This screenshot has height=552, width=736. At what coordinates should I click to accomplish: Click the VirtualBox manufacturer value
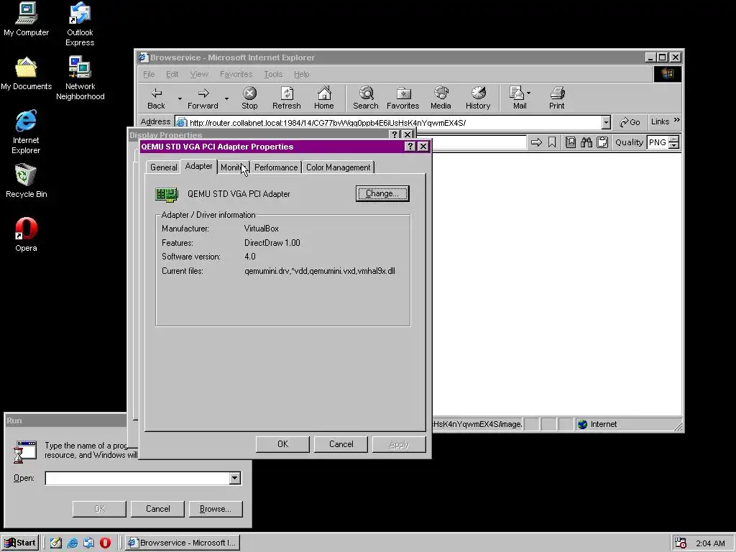[x=262, y=229]
